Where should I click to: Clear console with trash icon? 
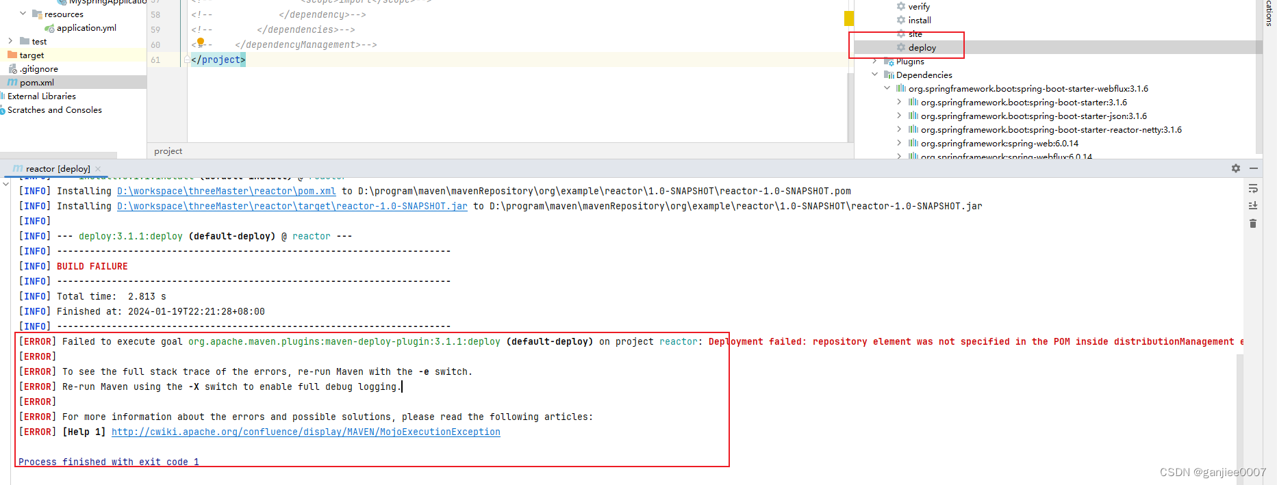point(1253,224)
